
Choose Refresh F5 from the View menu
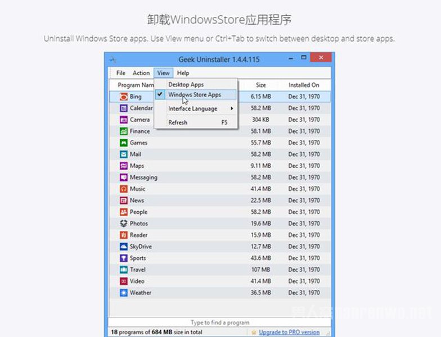click(196, 122)
